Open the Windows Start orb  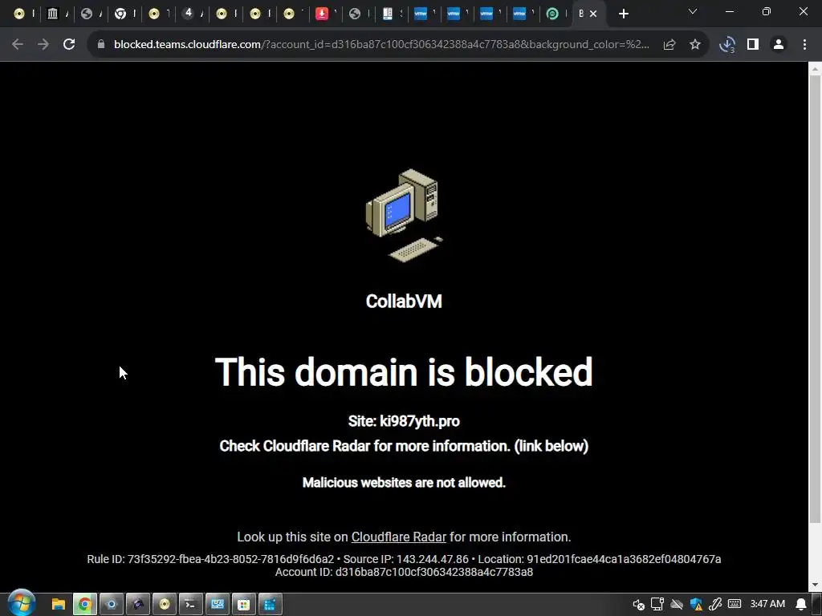[x=21, y=603]
